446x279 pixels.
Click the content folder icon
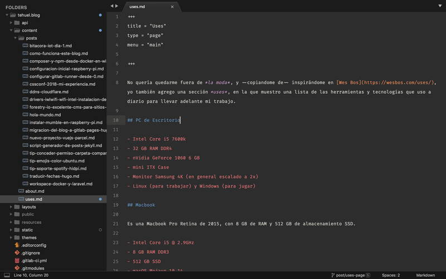17,31
